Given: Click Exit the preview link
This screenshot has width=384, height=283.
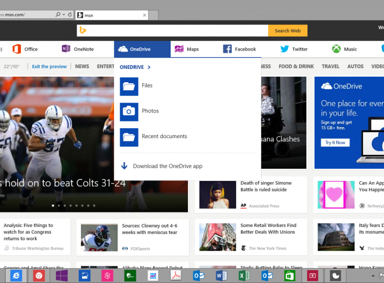Looking at the screenshot, I should click(49, 67).
